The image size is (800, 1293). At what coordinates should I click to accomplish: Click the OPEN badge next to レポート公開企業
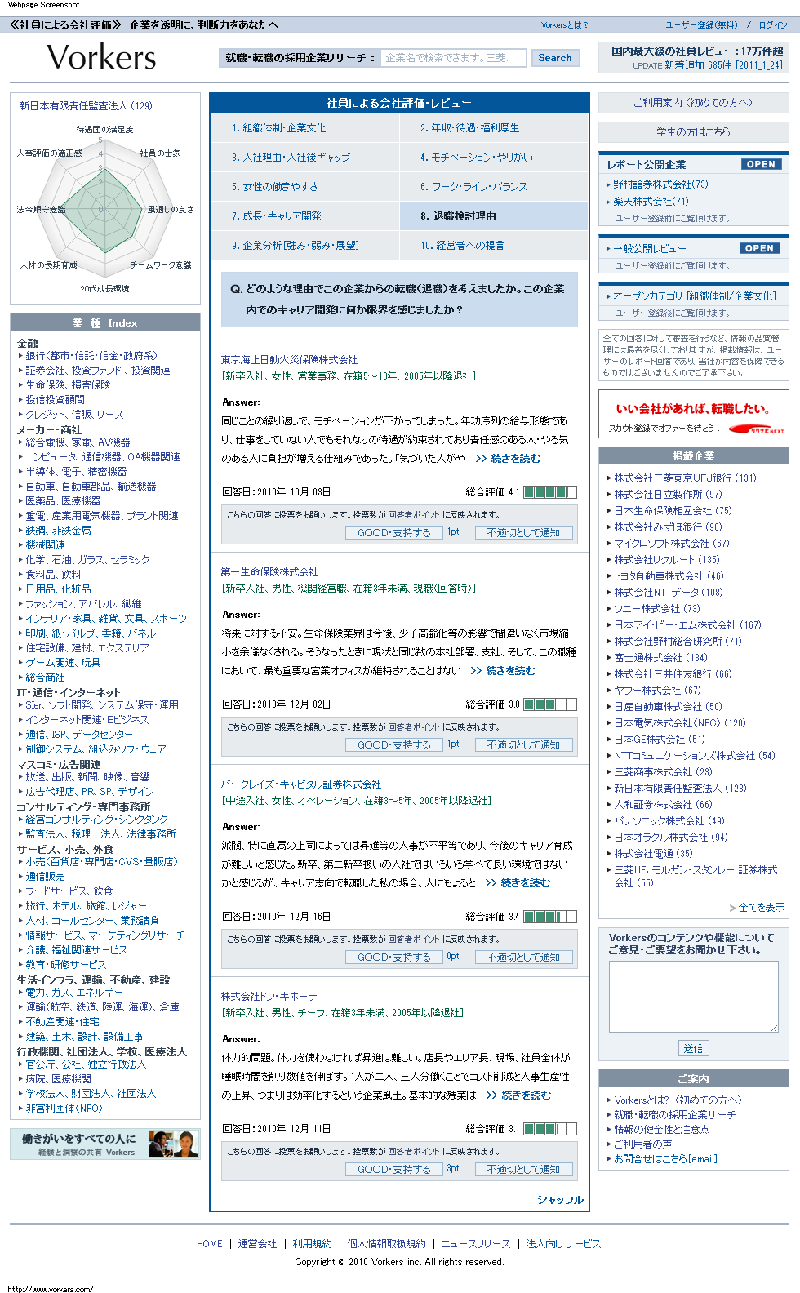pos(761,164)
